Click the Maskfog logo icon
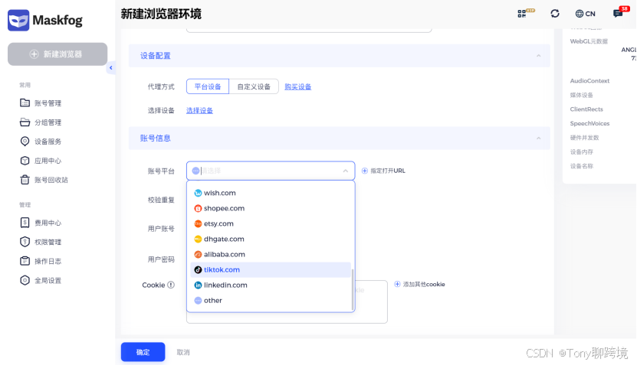637x365 pixels. point(18,20)
